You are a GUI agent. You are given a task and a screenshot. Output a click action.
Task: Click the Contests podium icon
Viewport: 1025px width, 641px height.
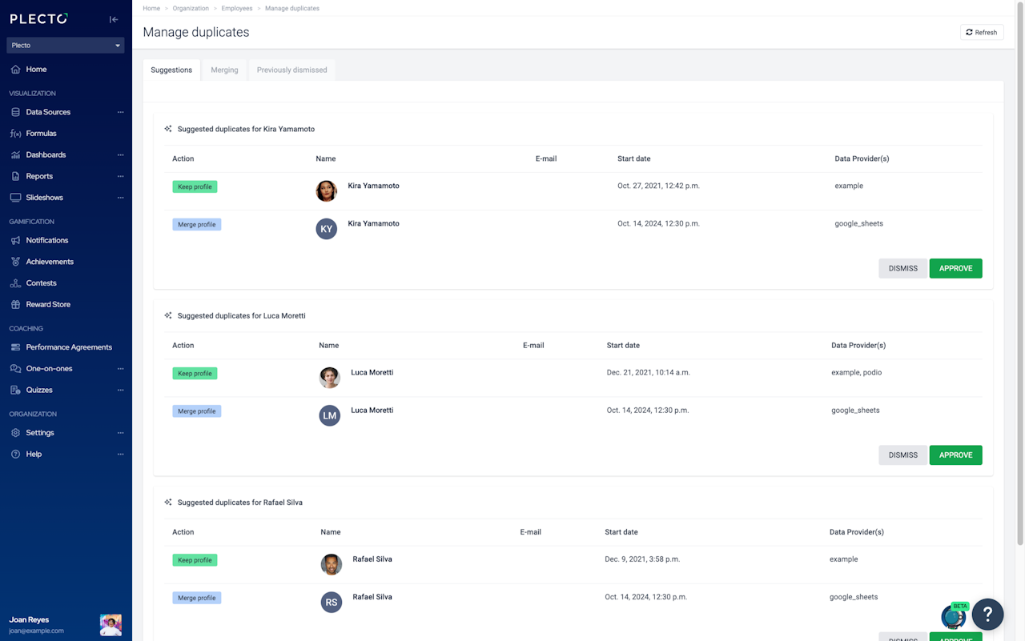tap(15, 283)
